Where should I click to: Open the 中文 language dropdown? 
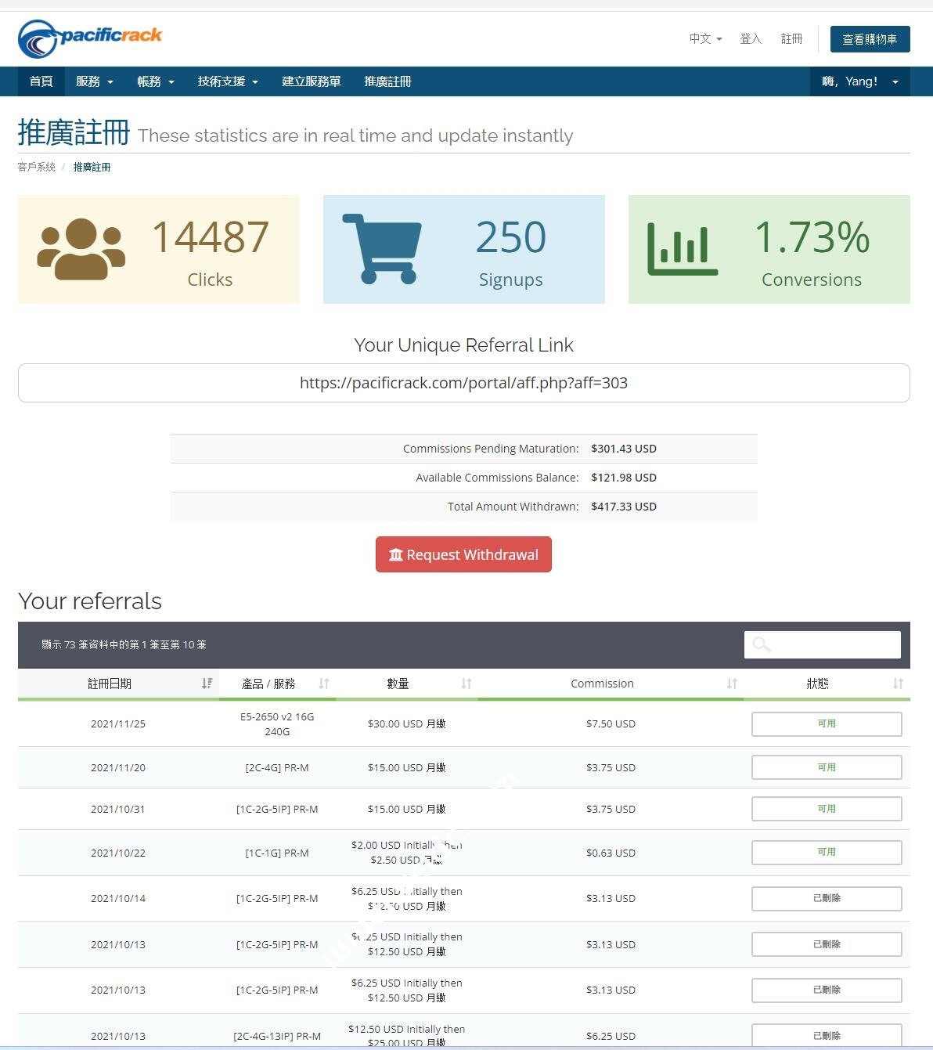705,38
